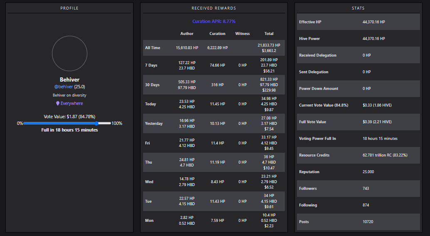Click the Received Delegation stat label

click(x=318, y=55)
